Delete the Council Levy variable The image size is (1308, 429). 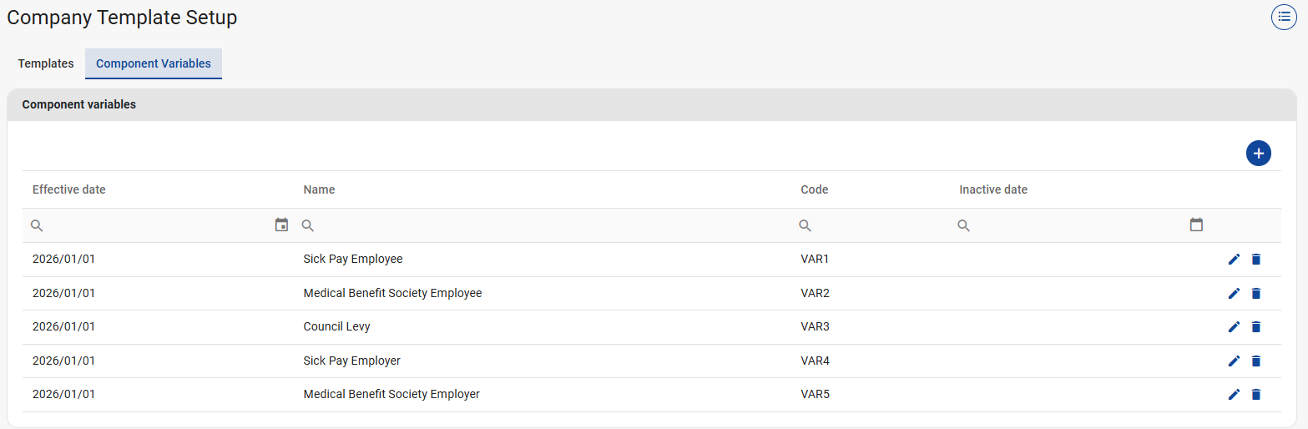(x=1255, y=327)
